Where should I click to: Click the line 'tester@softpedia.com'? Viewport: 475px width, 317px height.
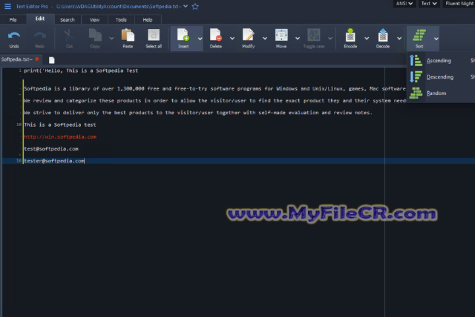(x=54, y=160)
